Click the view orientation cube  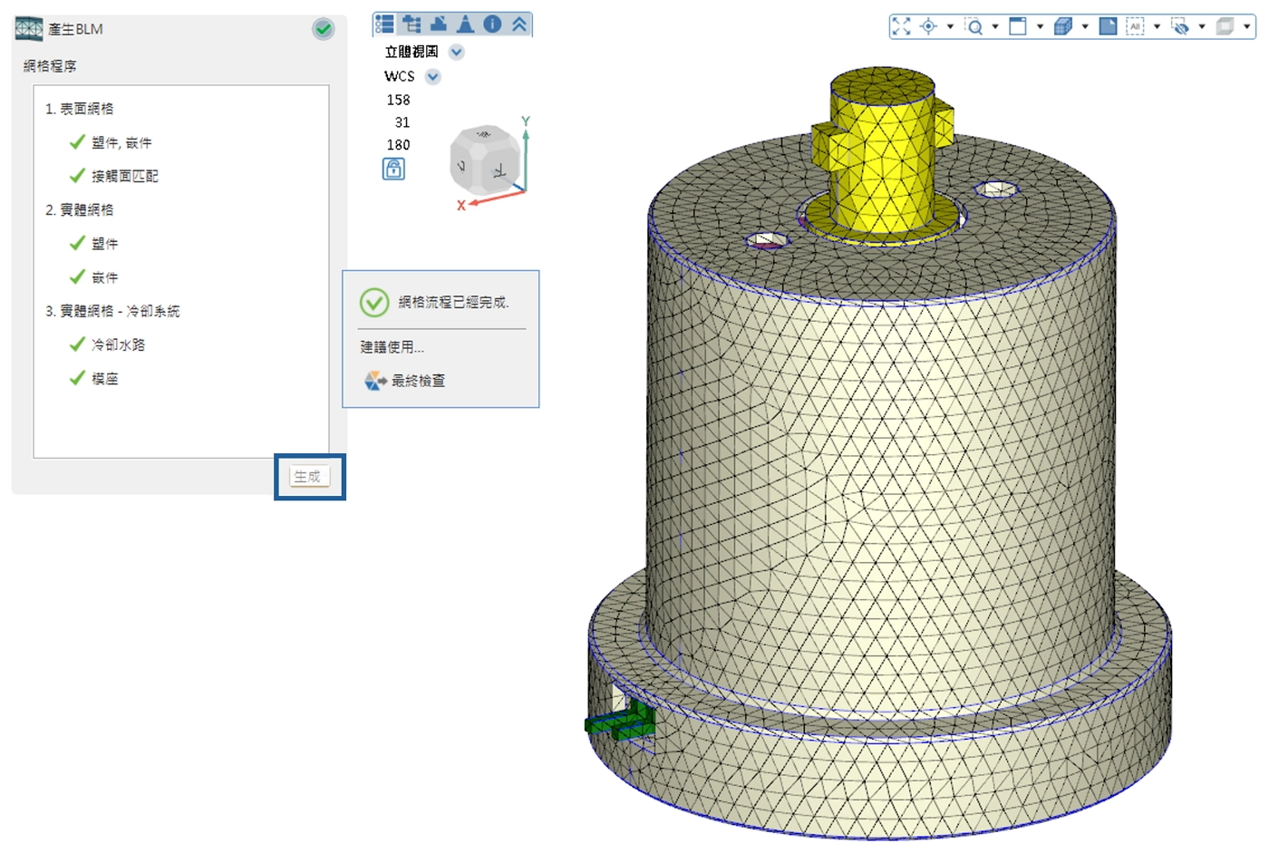coord(485,161)
